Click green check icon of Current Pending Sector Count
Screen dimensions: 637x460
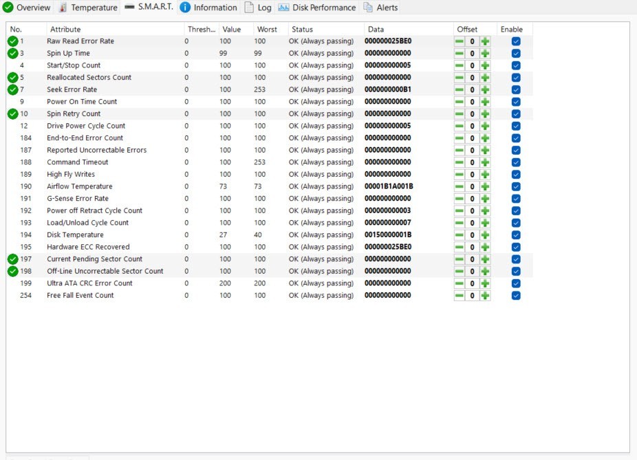tap(13, 259)
